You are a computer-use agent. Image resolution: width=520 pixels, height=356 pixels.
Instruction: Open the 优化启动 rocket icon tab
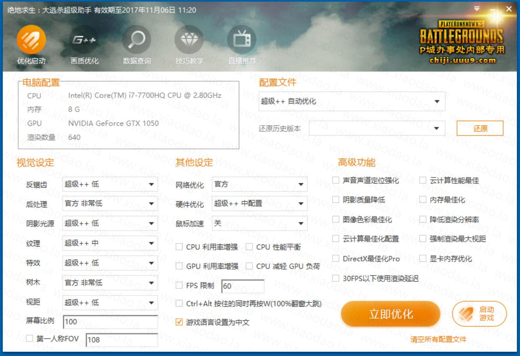(x=31, y=40)
